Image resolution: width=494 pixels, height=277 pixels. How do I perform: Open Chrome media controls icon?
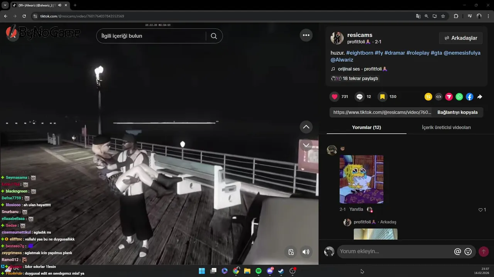470,16
